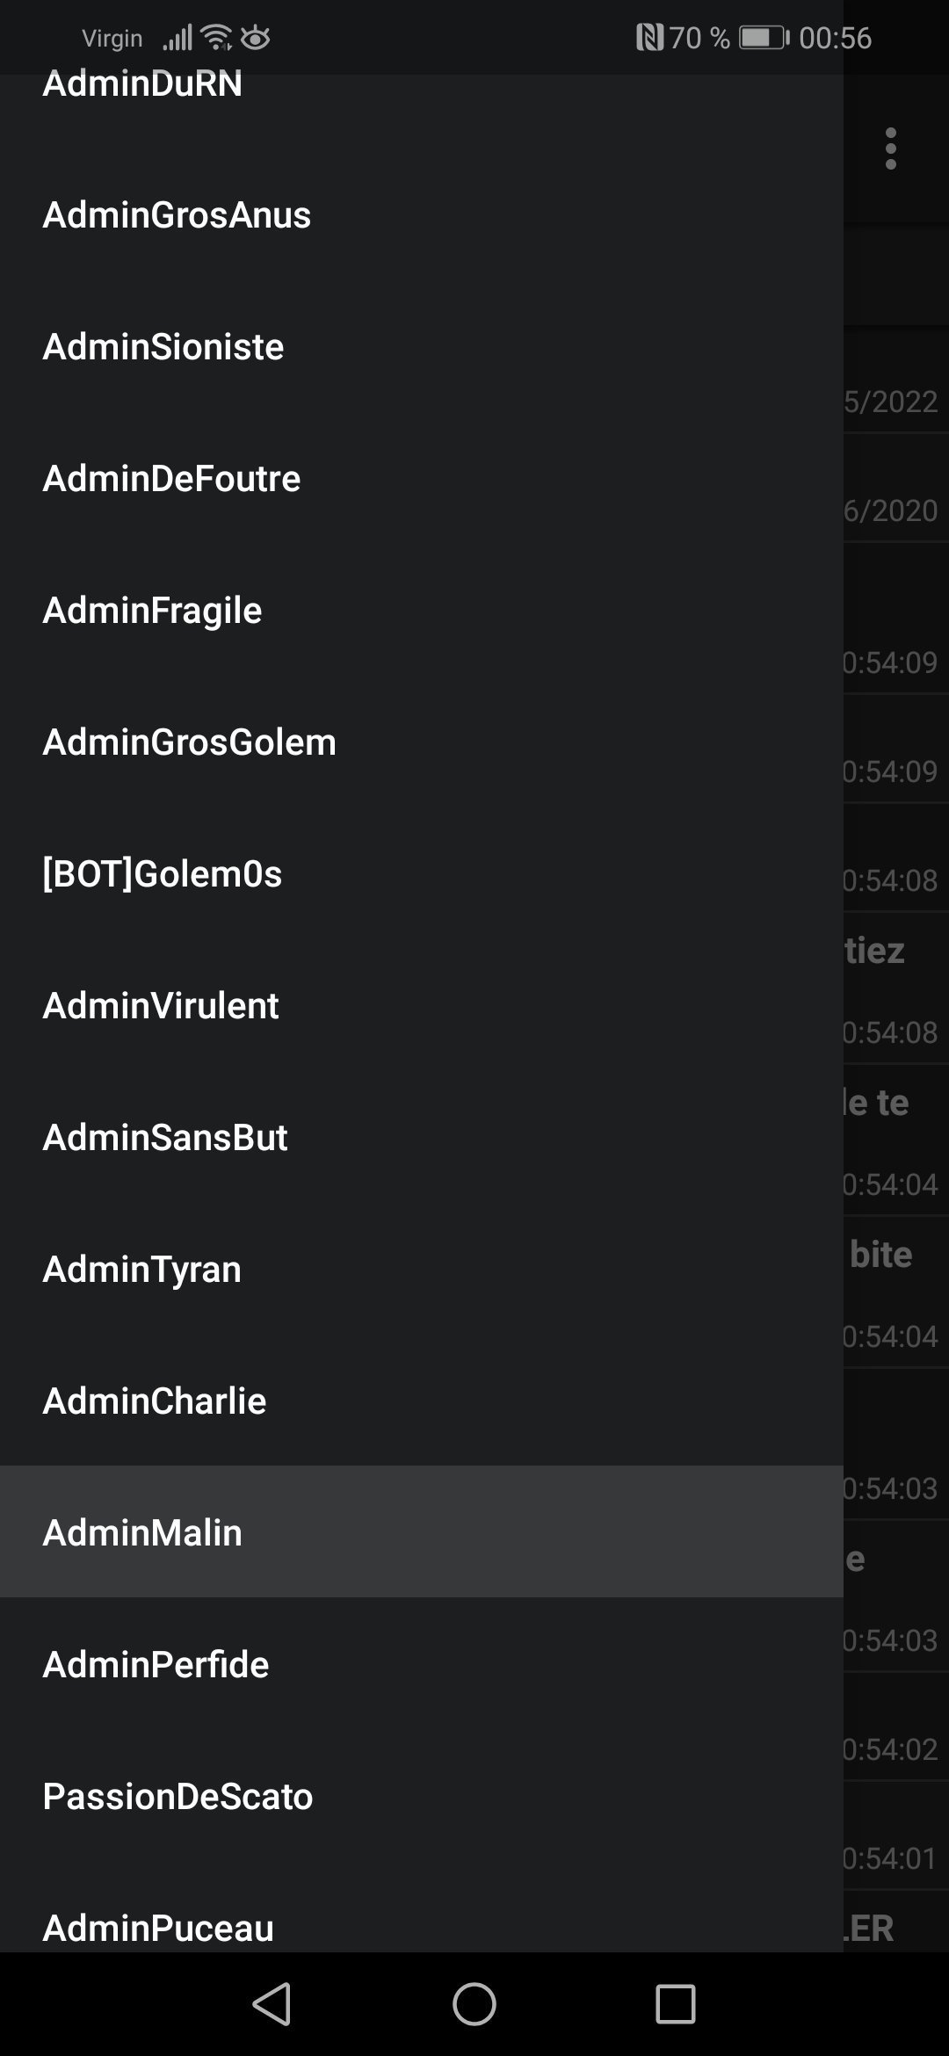Open the three-dot overflow menu
Screen dimensions: 949x2056
[890, 148]
